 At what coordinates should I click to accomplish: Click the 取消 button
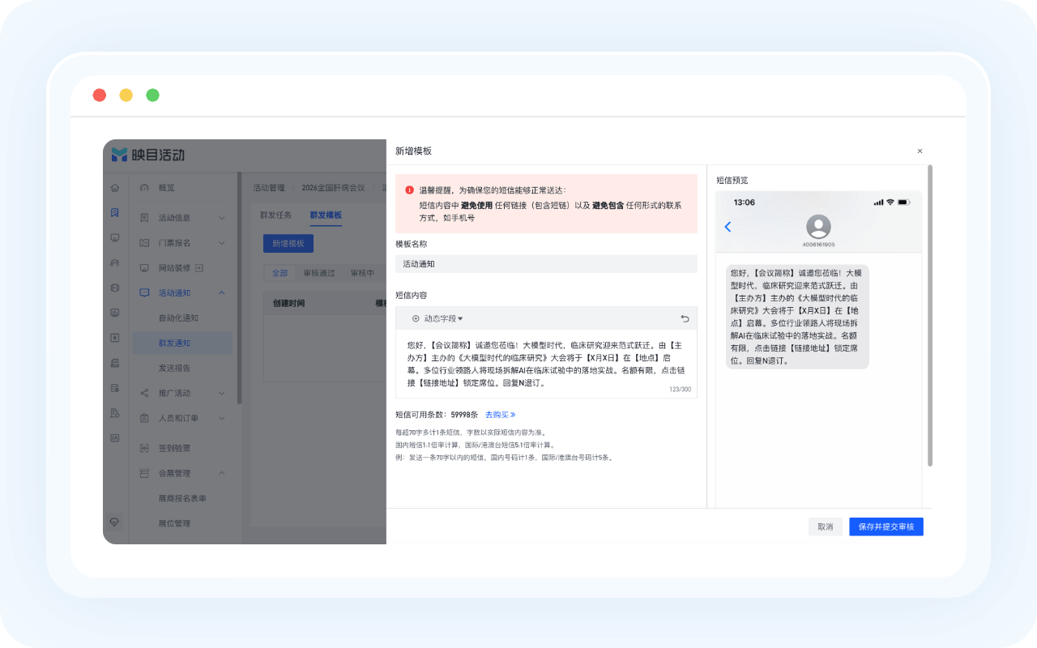826,526
